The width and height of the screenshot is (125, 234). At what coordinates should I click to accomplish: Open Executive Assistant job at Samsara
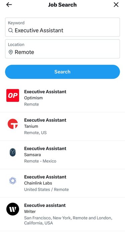pos(63,155)
